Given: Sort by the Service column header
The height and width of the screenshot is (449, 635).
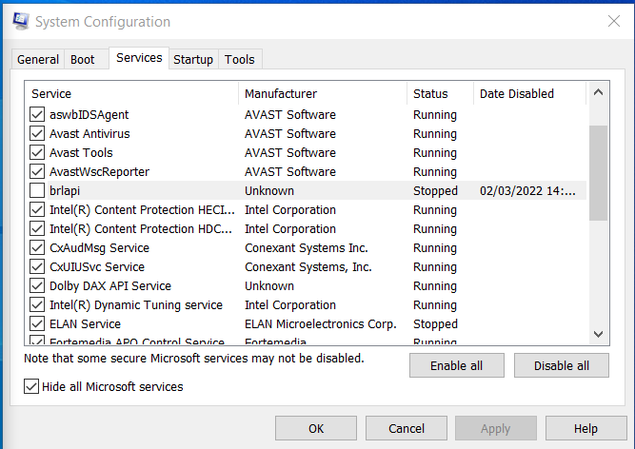Looking at the screenshot, I should 131,93.
